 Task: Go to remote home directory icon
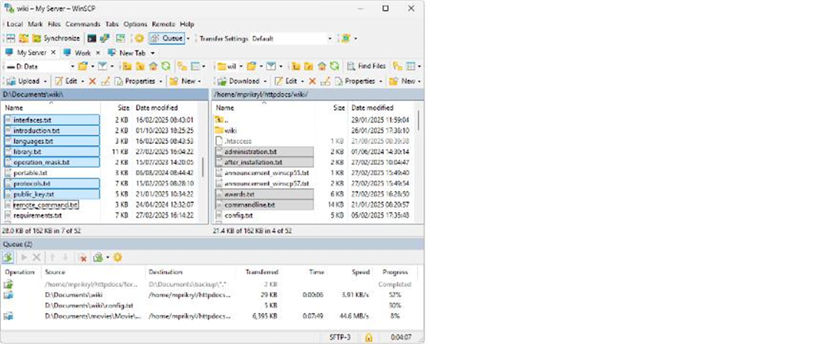point(322,66)
